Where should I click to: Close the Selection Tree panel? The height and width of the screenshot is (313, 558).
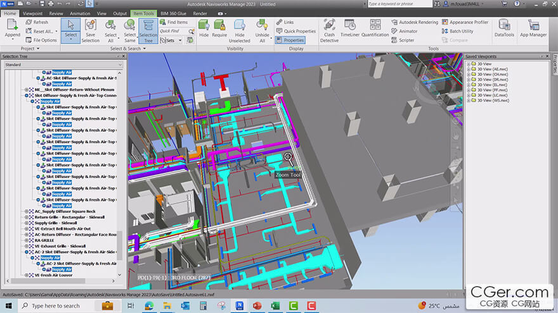tap(124, 56)
